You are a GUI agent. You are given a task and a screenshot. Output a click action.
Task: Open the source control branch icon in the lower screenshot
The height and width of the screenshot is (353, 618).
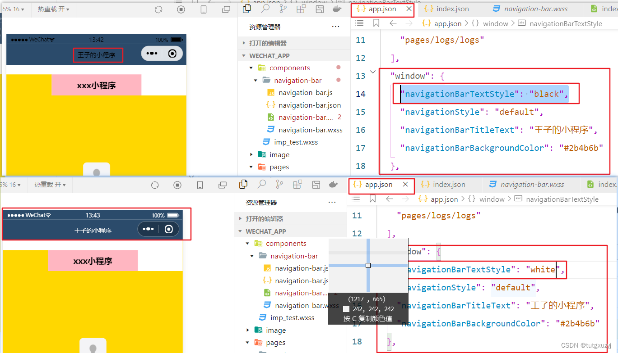click(279, 184)
